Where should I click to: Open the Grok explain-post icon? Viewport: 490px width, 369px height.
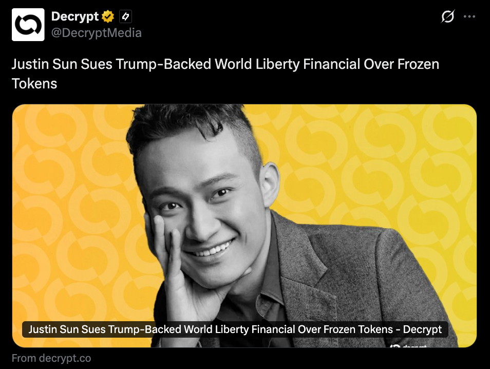tap(447, 16)
